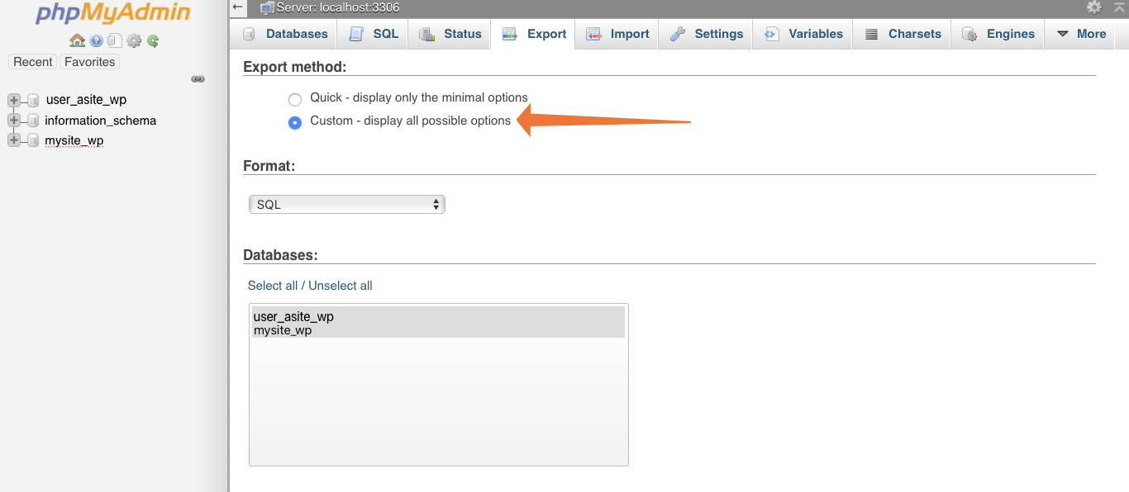The height and width of the screenshot is (492, 1129).
Task: Select Custom export method radio button
Action: click(295, 123)
